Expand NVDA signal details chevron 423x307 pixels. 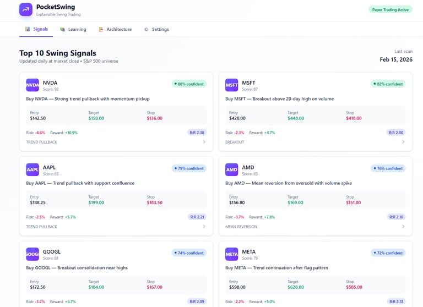coord(204,142)
